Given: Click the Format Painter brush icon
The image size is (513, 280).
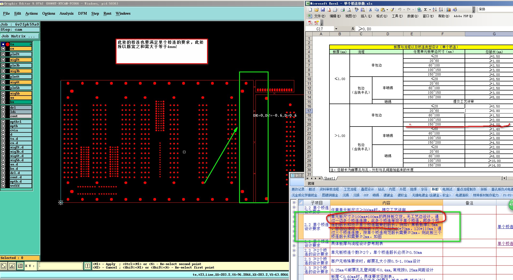Looking at the screenshot, I should (x=392, y=10).
